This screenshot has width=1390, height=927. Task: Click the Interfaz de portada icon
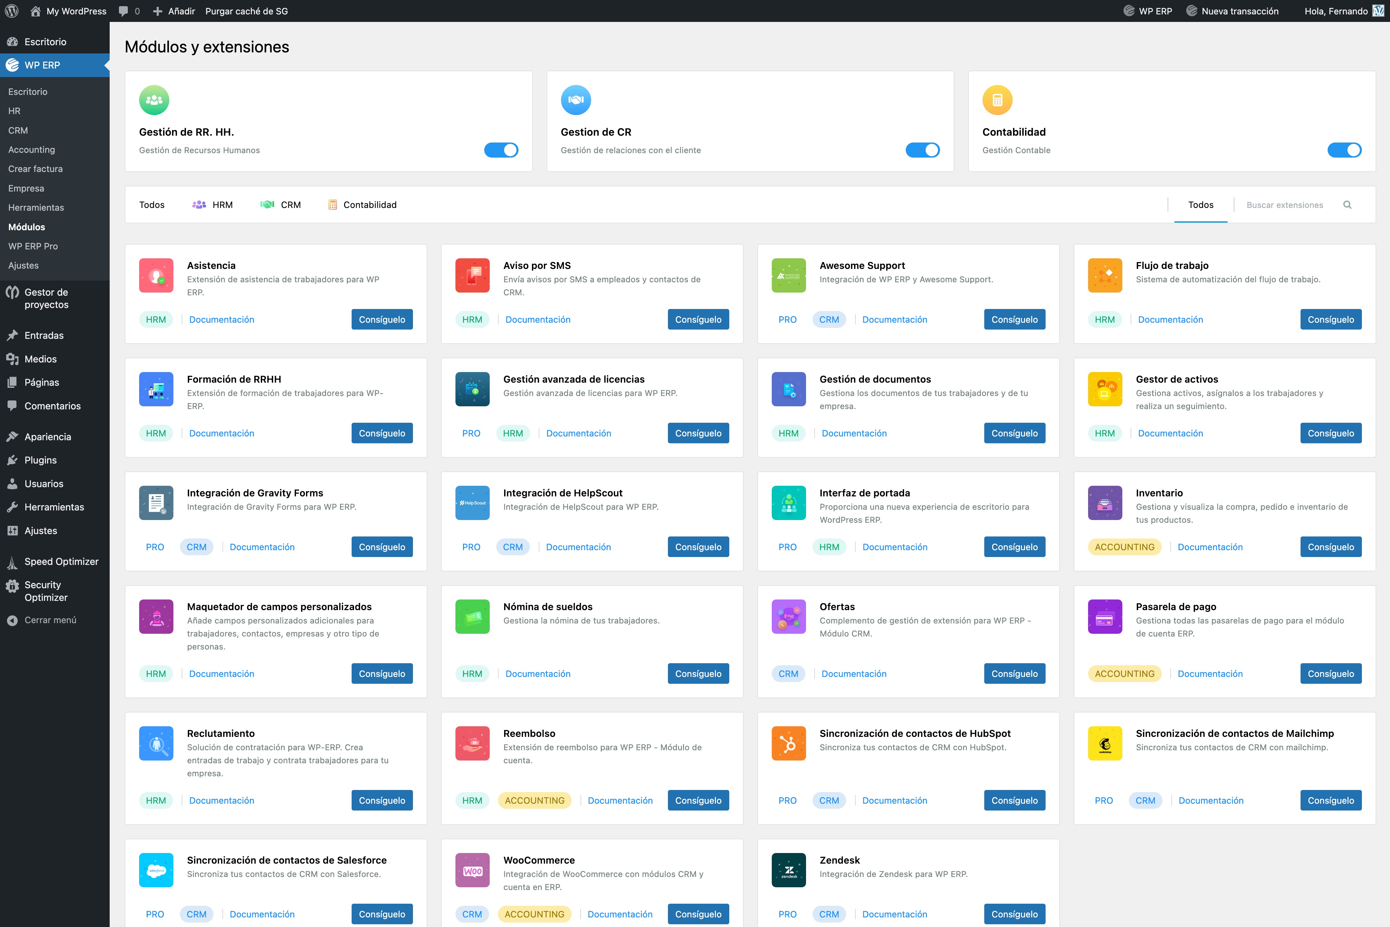789,503
